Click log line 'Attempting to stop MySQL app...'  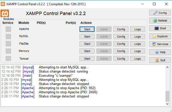click(x=64, y=80)
